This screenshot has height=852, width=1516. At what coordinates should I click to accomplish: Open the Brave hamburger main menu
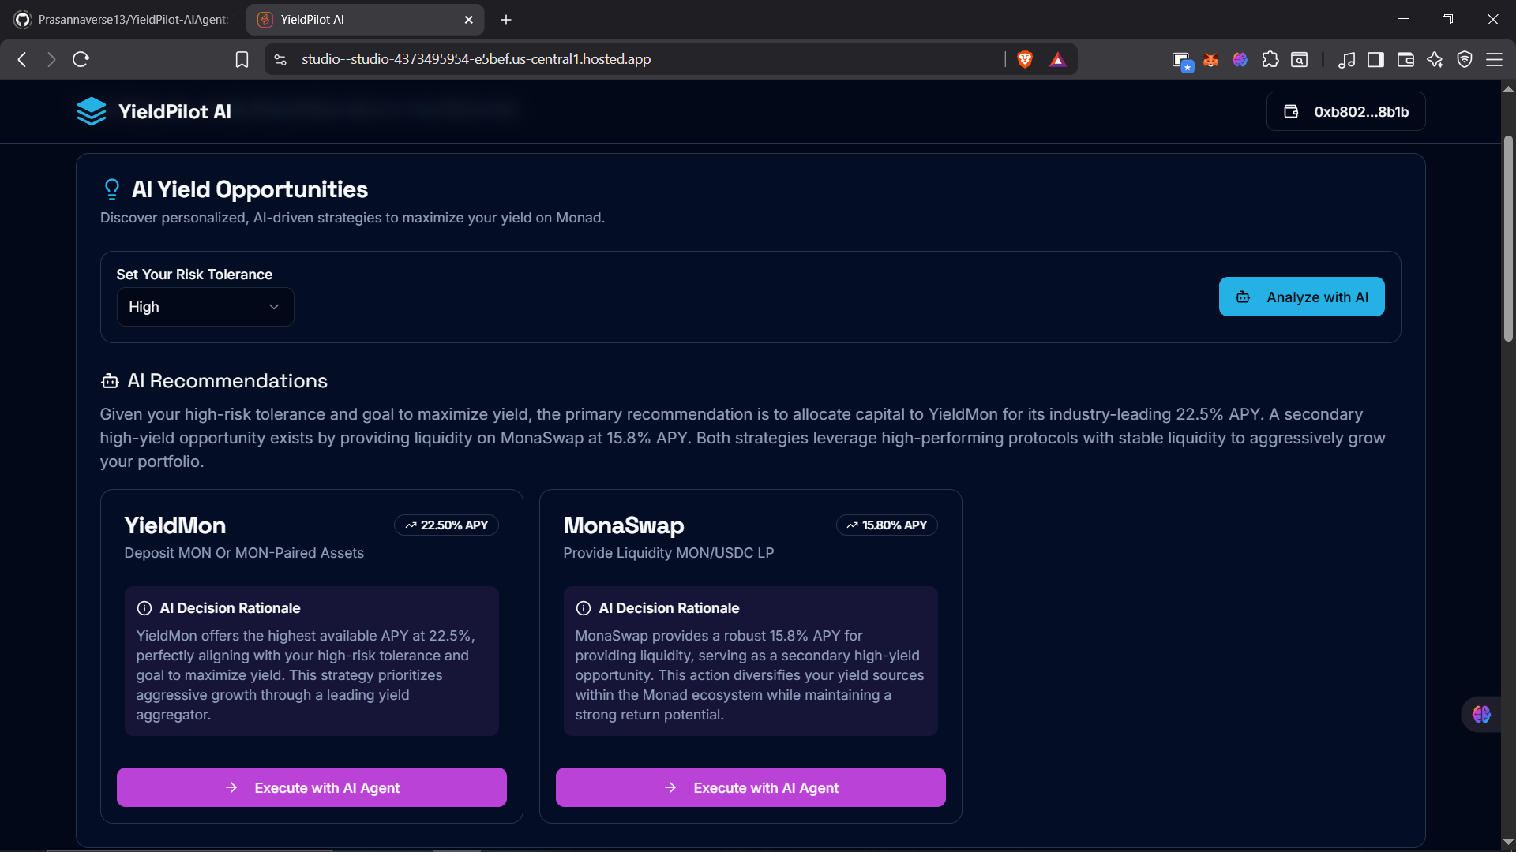pyautogui.click(x=1494, y=60)
